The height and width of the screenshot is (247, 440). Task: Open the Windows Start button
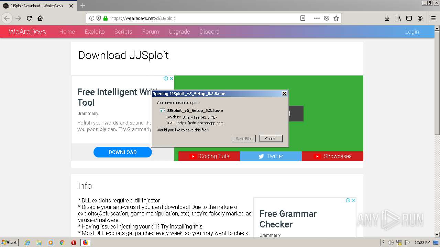10,243
